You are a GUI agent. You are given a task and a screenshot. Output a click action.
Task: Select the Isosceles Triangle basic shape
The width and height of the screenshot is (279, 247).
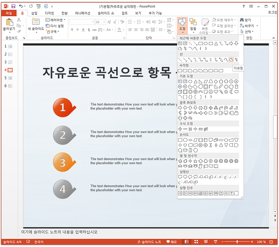pyautogui.click(x=195, y=81)
